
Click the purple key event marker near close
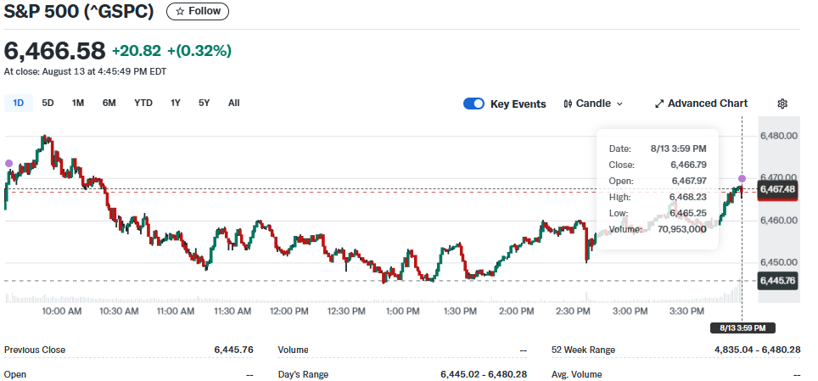tap(742, 179)
